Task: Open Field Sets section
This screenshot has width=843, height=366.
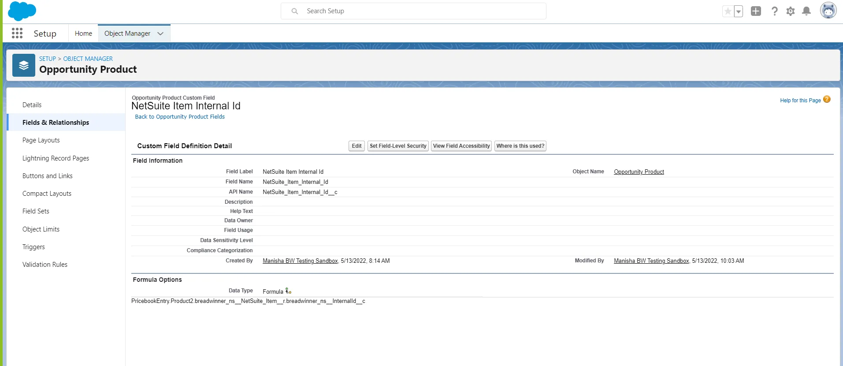Action: 36,211
